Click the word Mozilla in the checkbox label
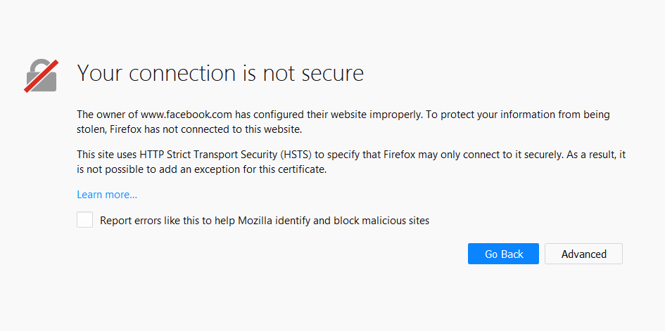Image resolution: width=665 pixels, height=331 pixels. point(256,221)
